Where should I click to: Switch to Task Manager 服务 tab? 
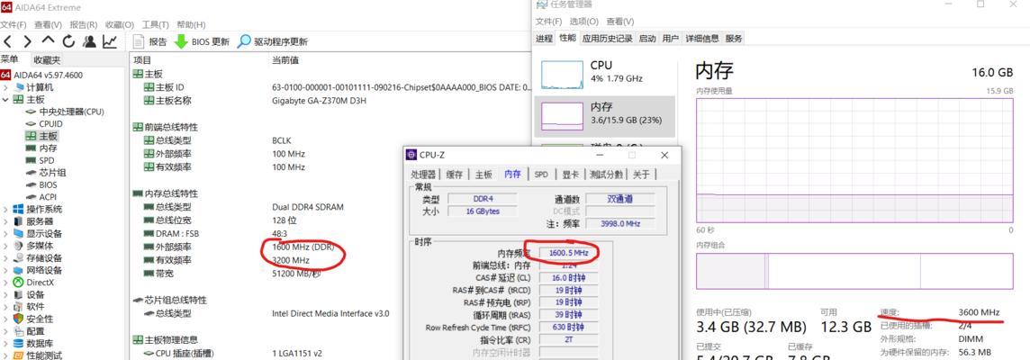[x=734, y=38]
